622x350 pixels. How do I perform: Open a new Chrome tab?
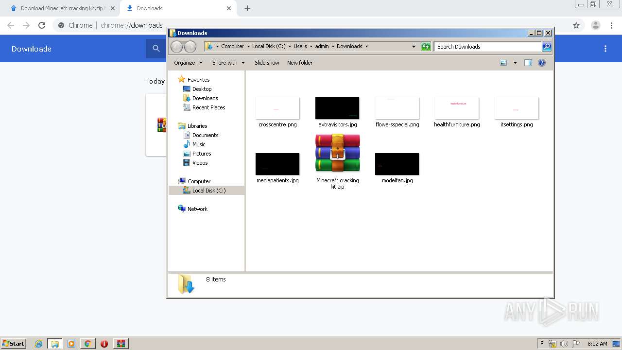tap(247, 8)
